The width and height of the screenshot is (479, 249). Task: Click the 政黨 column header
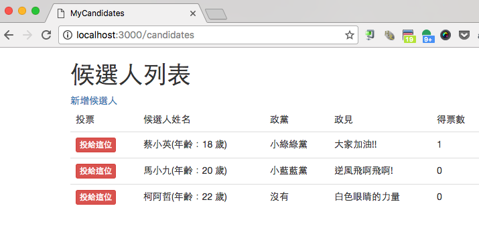point(279,119)
